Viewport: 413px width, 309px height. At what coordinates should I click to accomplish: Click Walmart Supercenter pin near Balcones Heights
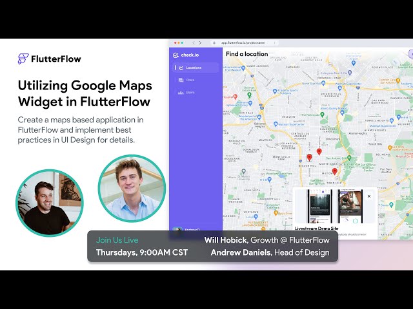tap(276, 124)
